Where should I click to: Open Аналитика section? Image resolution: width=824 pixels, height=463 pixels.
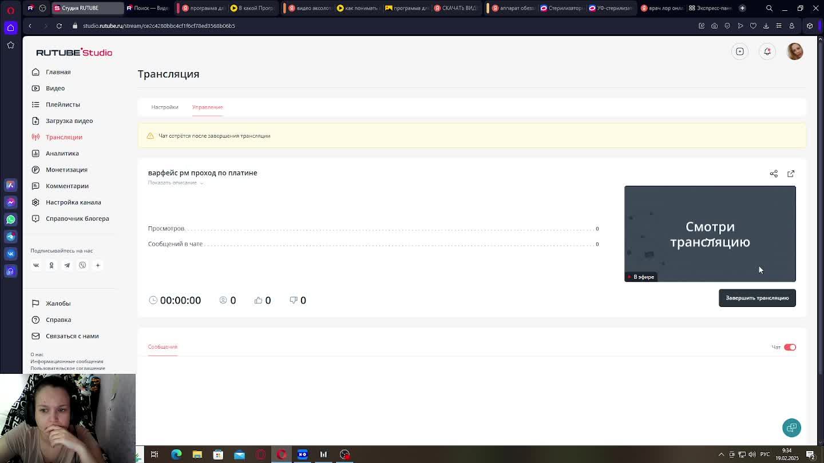(62, 153)
